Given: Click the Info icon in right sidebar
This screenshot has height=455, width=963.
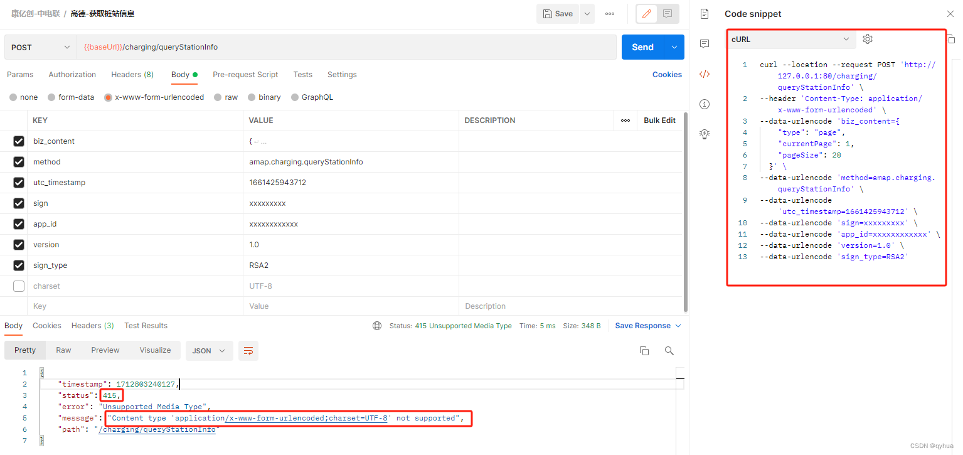Looking at the screenshot, I should point(704,104).
